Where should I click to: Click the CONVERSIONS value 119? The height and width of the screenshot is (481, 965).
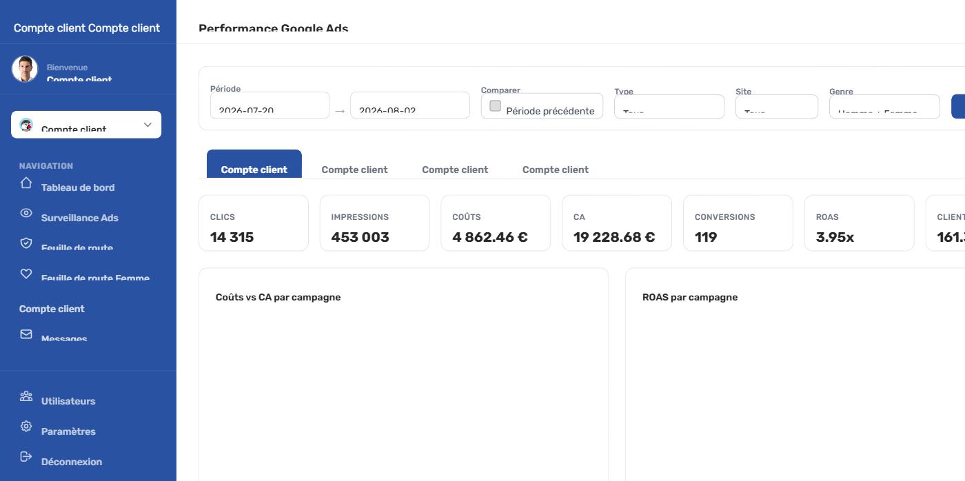point(706,237)
